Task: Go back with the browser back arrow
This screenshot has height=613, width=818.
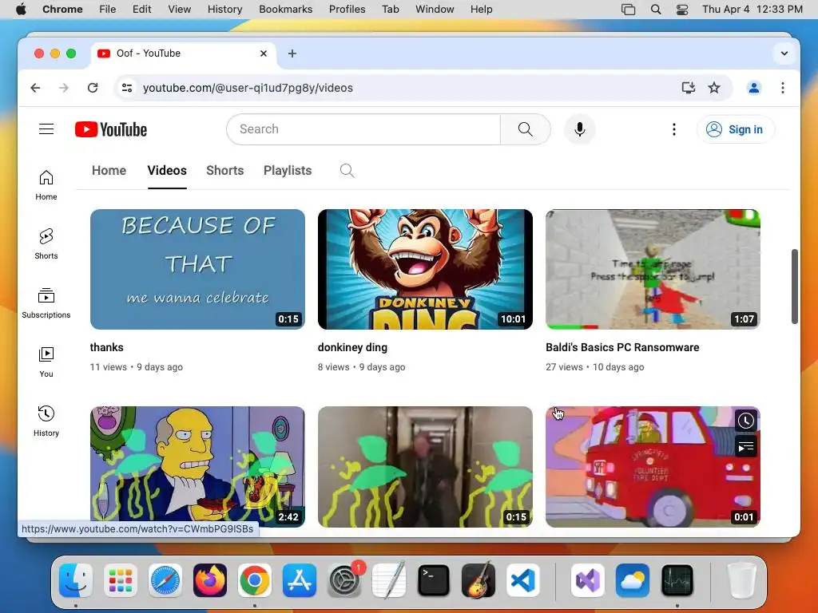Action: [35, 88]
